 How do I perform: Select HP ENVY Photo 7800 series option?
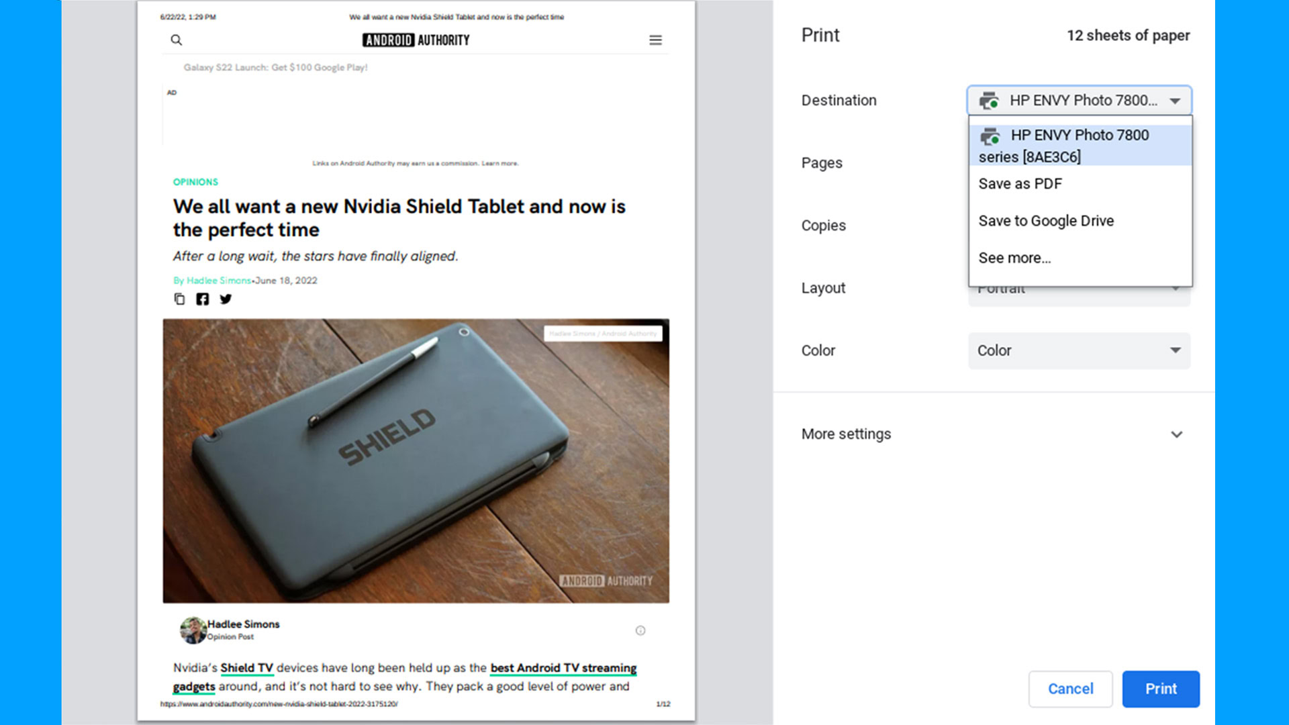[x=1080, y=146]
